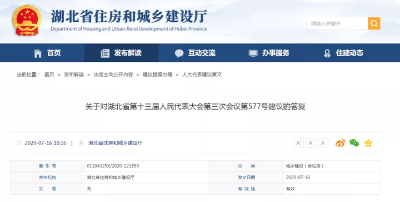Increase font size with largest A button
400x202 pixels.
coord(298,143)
